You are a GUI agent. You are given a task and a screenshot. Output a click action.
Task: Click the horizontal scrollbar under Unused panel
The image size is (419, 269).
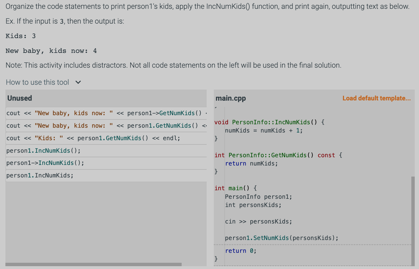tap(94, 264)
